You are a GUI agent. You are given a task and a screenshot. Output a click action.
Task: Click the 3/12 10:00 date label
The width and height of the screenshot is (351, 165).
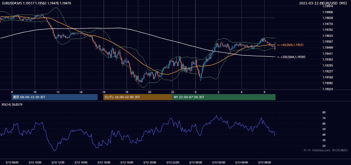pos(35,163)
